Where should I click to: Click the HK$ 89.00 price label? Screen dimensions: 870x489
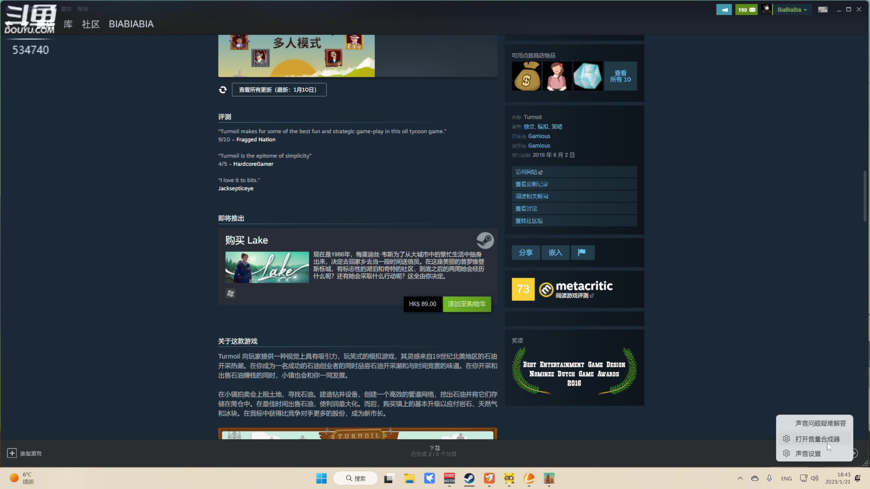(422, 304)
